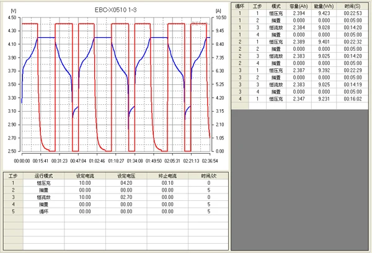Select the time cell 00:14:19

(x=353, y=84)
